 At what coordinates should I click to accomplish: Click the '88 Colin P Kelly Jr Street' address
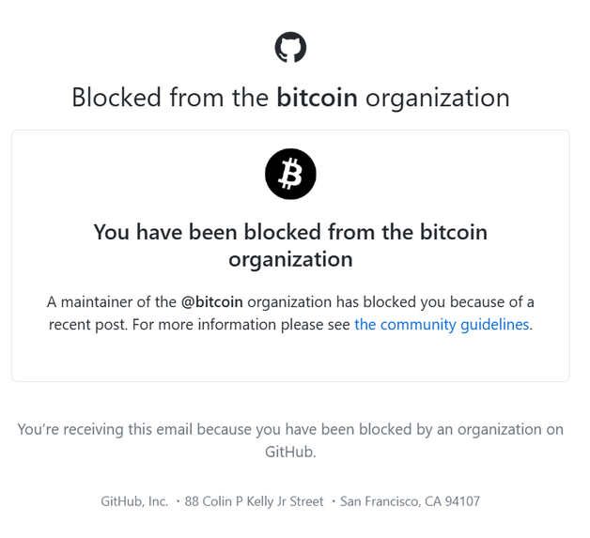coord(254,501)
